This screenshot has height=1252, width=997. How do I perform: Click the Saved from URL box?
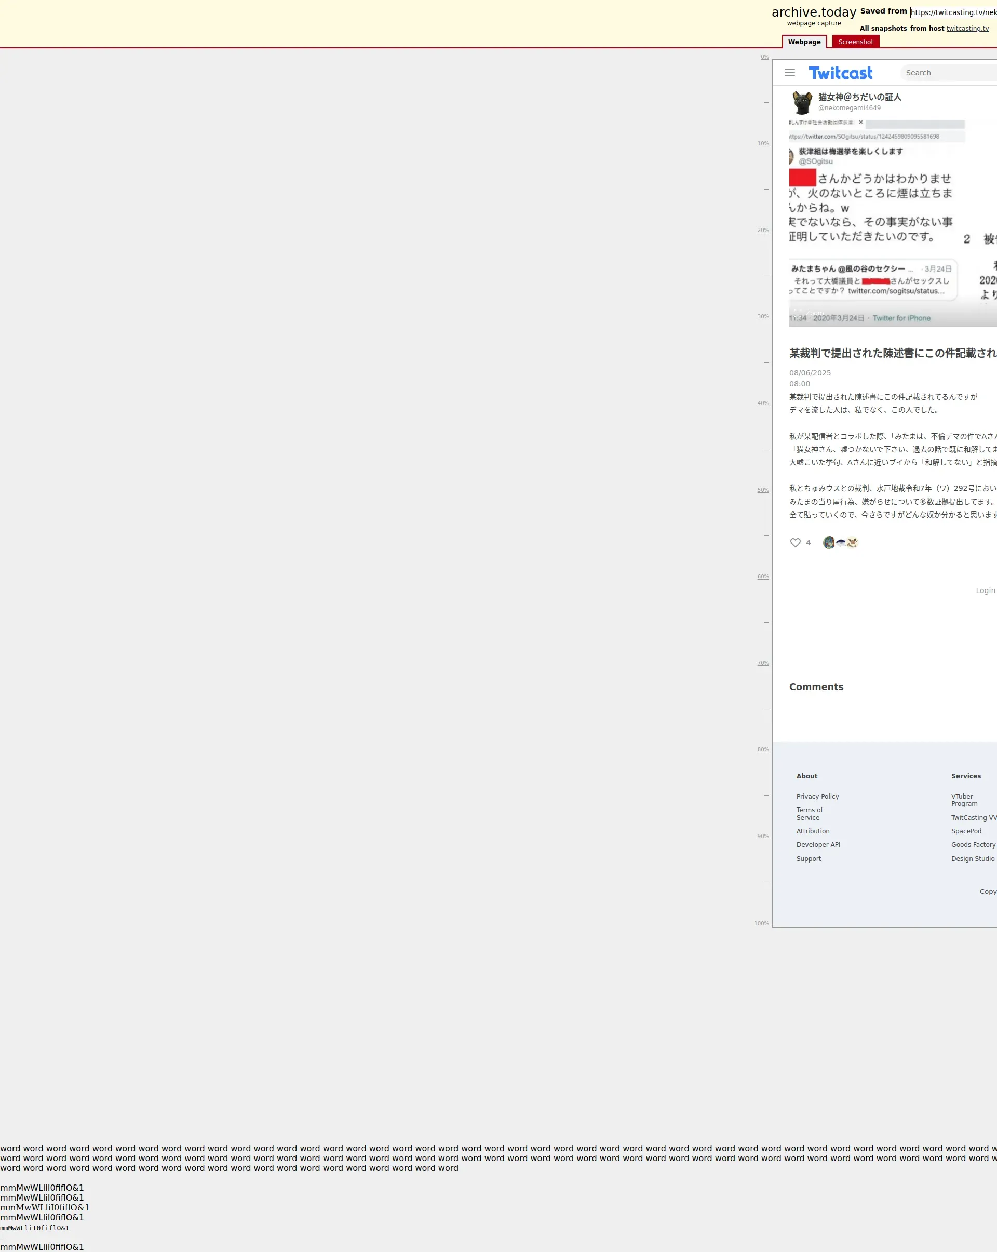953,12
